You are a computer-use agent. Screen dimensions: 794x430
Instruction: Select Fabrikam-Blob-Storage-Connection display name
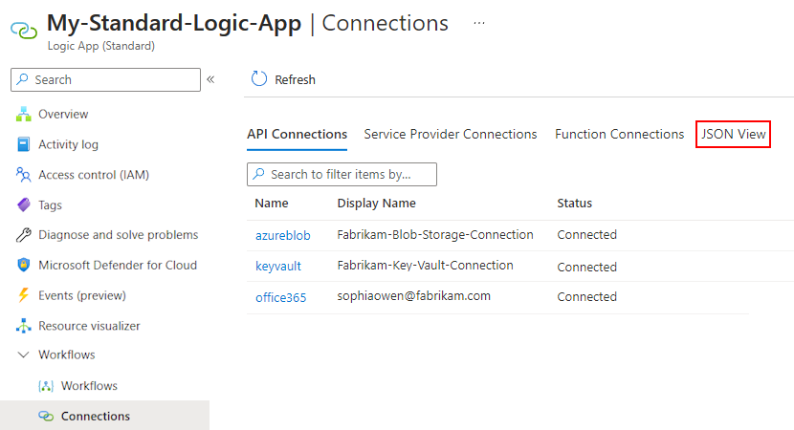click(x=435, y=235)
